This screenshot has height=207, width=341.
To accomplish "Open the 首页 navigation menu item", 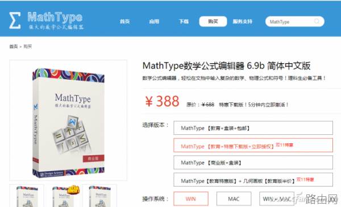I will [x=124, y=22].
